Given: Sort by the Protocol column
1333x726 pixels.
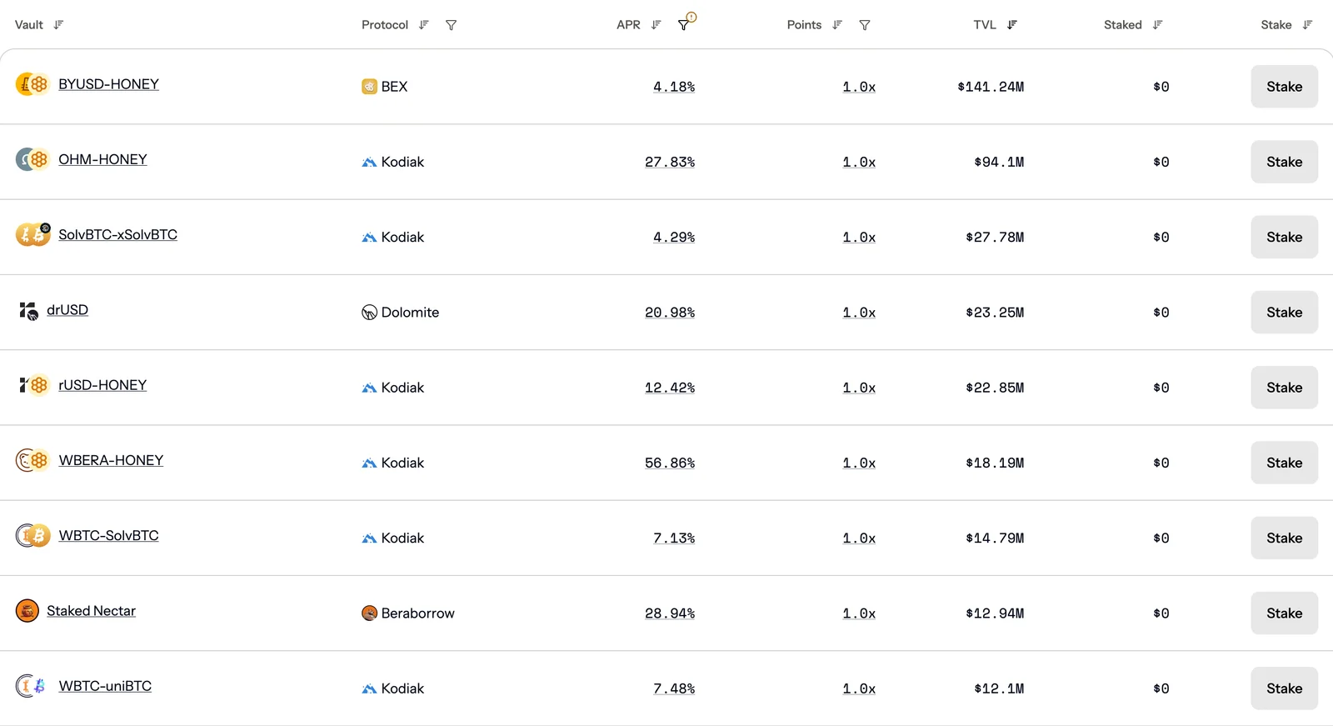Looking at the screenshot, I should pyautogui.click(x=424, y=25).
